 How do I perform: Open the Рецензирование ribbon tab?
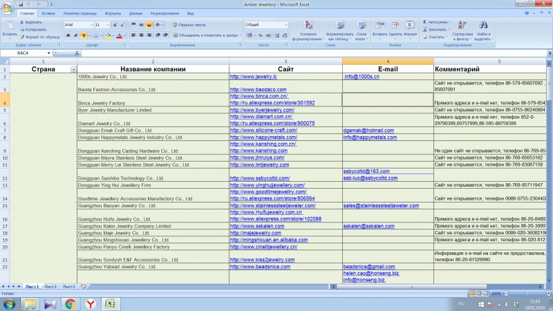tap(165, 13)
